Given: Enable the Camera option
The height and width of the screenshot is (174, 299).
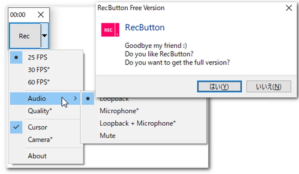Looking at the screenshot, I should pyautogui.click(x=40, y=139).
